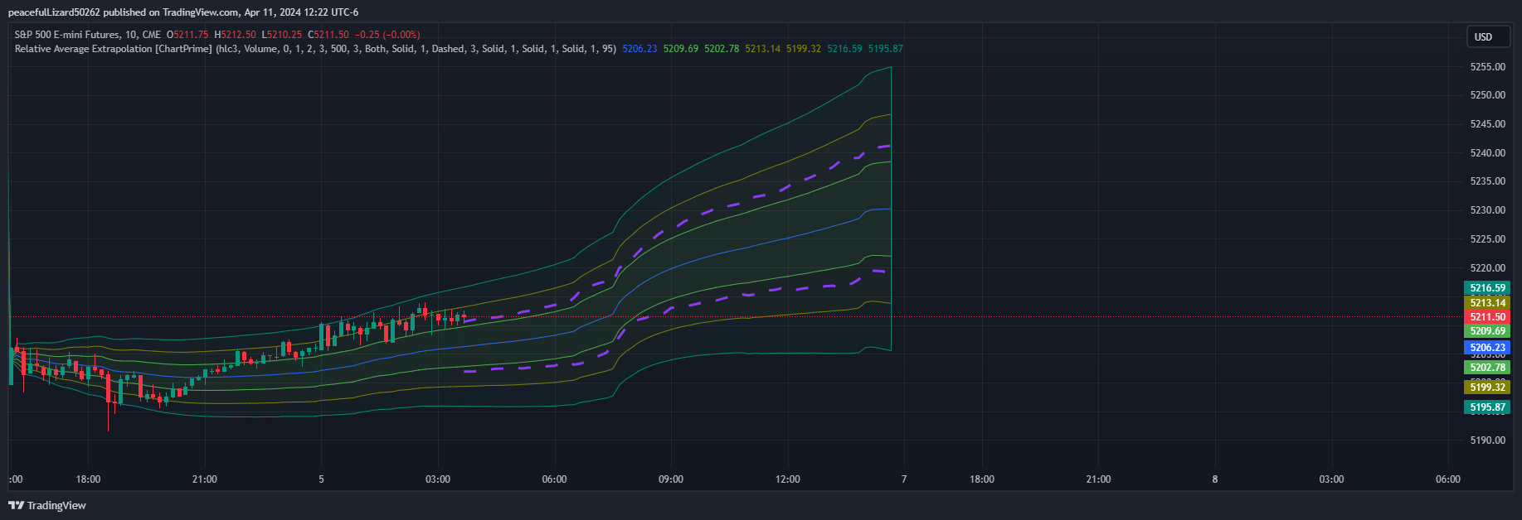Click the 5250.00 price axis label

1487,95
